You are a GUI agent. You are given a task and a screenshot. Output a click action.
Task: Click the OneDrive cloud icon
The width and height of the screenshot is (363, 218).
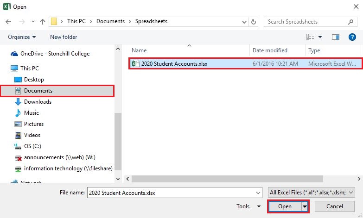(14, 54)
